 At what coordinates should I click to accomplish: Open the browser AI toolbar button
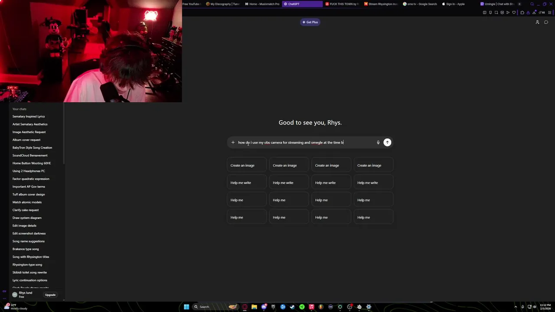pyautogui.click(x=542, y=13)
